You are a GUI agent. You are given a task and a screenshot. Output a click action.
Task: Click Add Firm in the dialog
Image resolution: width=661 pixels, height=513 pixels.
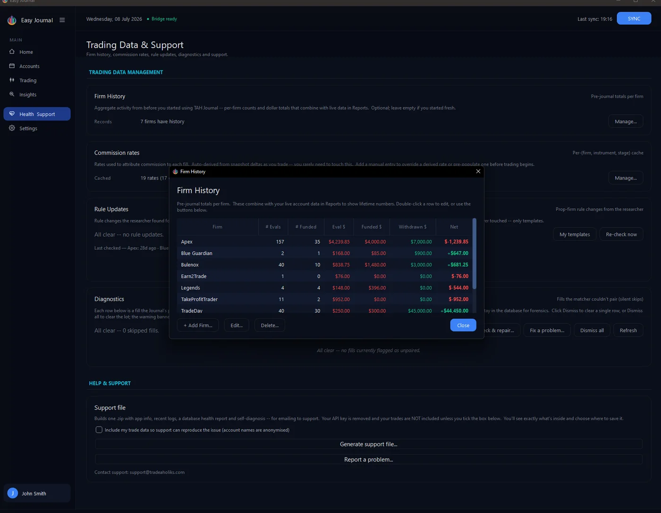tap(198, 325)
